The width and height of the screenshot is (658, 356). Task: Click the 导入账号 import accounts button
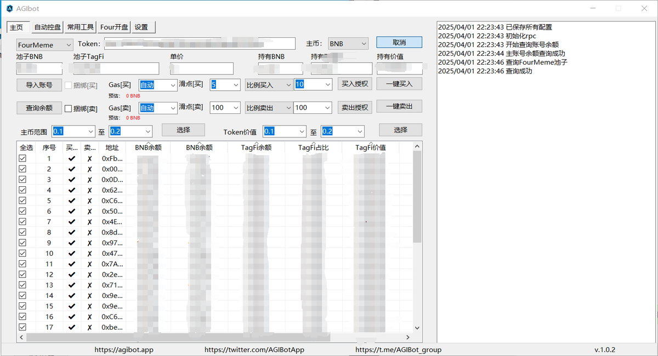tap(39, 85)
